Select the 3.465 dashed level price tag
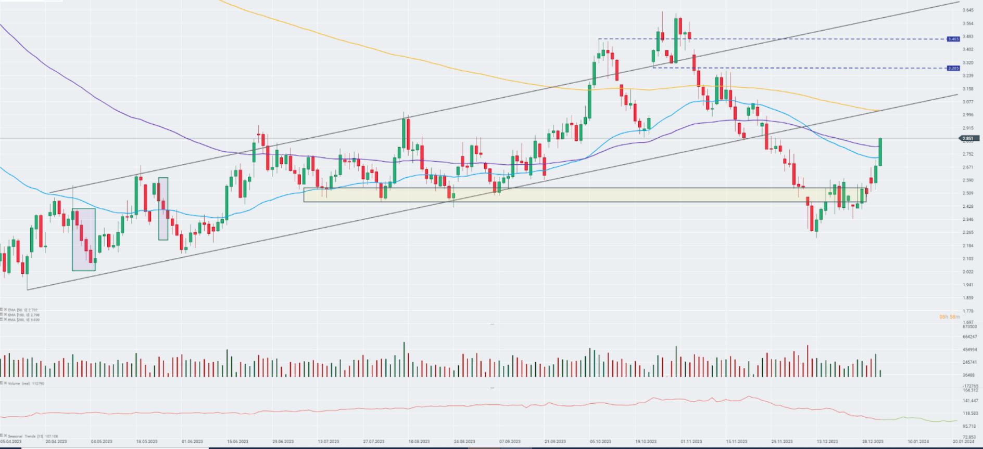983x449 pixels. tap(953, 39)
